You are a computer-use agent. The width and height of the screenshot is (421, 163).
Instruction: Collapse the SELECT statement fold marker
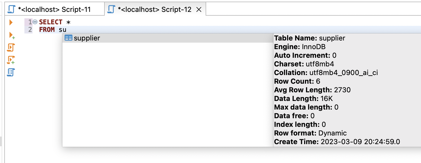(x=35, y=22)
